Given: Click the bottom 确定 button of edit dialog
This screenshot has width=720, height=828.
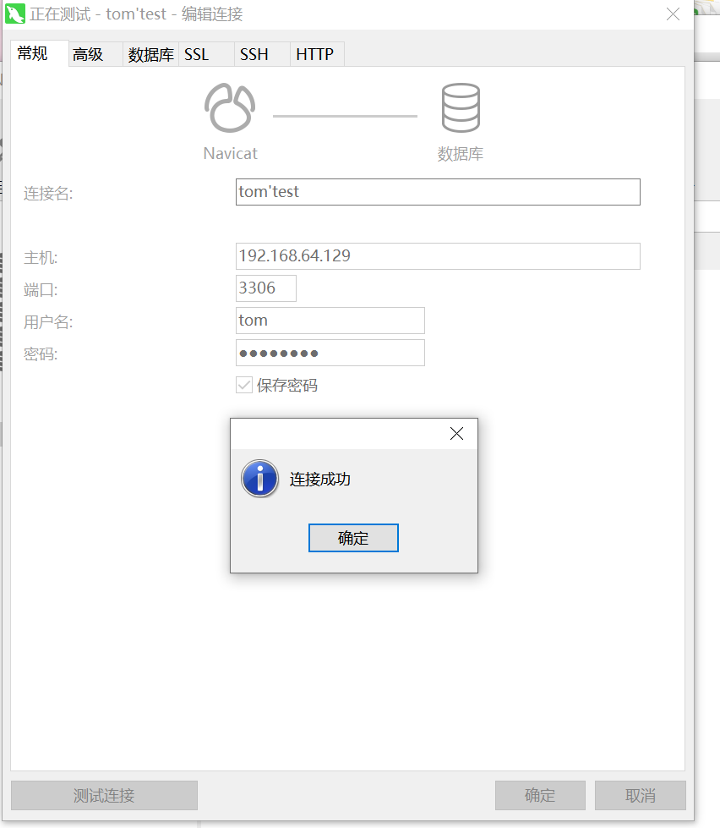Looking at the screenshot, I should tap(540, 795).
